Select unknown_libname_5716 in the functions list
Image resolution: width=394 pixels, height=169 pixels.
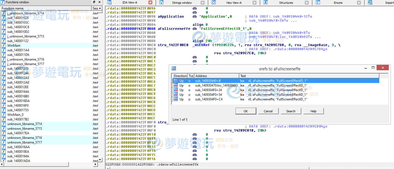[24, 138]
